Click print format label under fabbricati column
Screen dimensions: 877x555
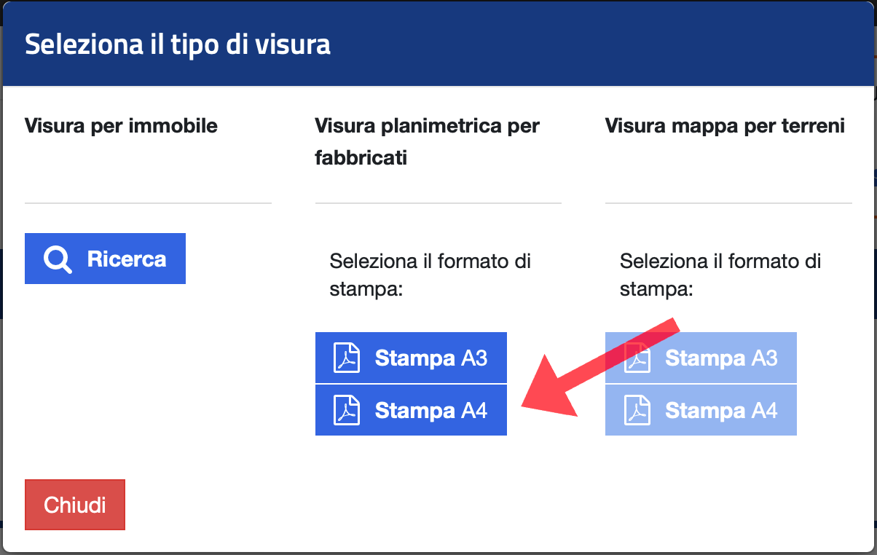pos(430,275)
